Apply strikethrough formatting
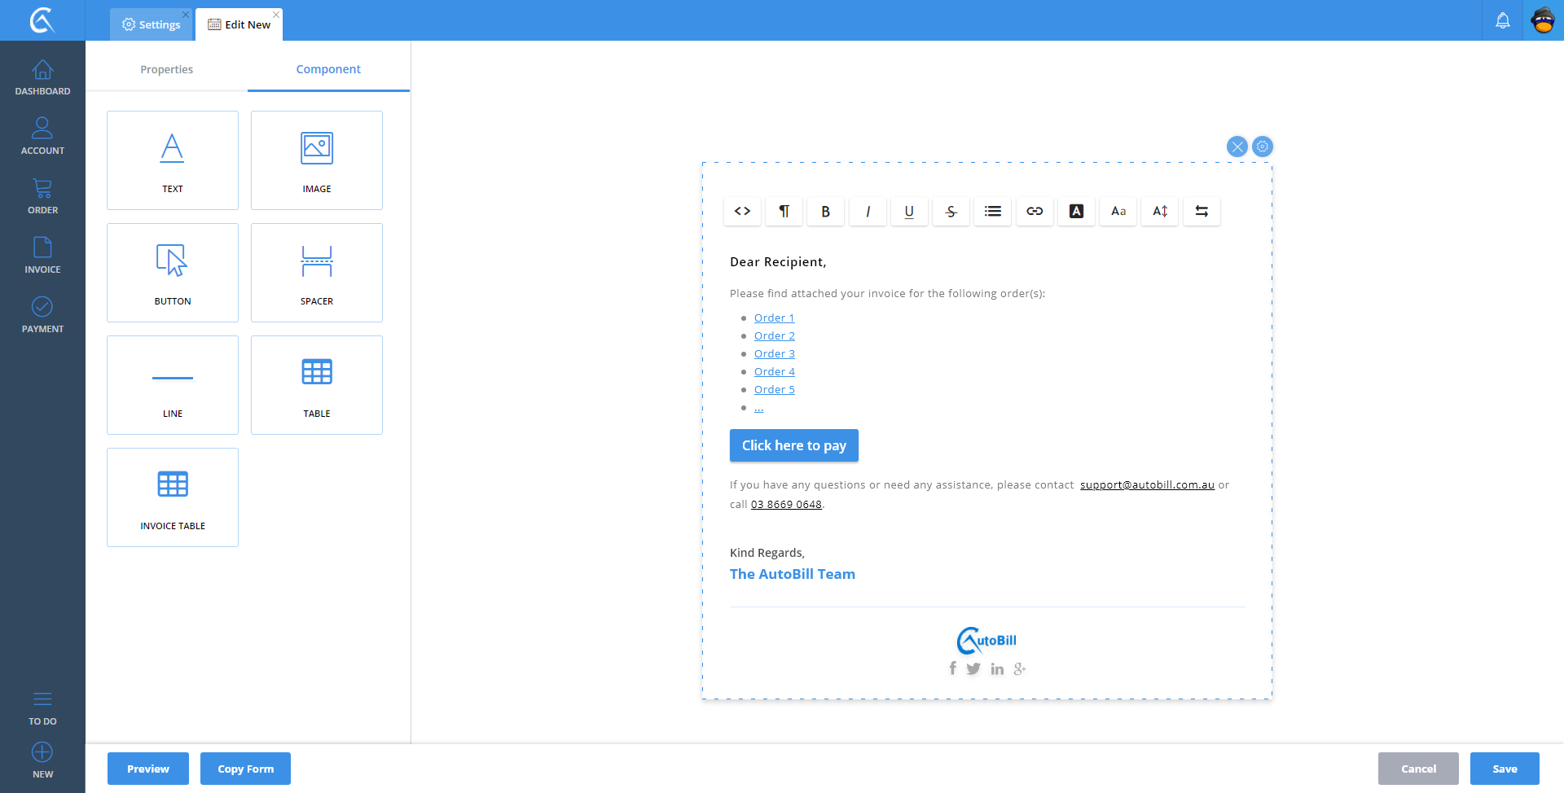Screen dimensions: 1564x793 click(951, 212)
